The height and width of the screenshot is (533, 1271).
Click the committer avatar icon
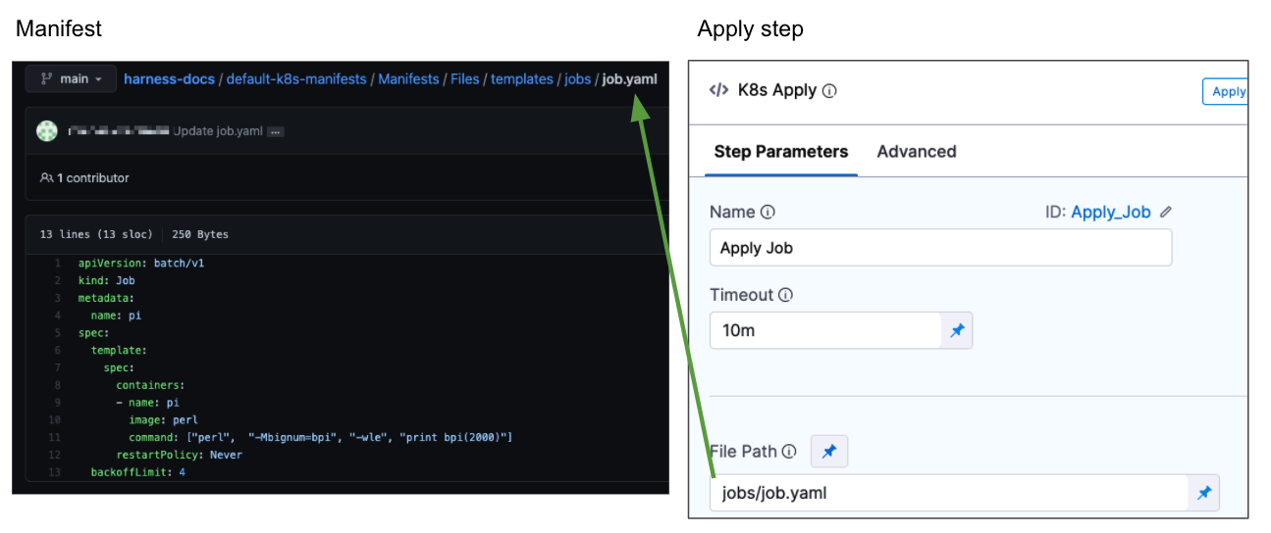pos(47,131)
